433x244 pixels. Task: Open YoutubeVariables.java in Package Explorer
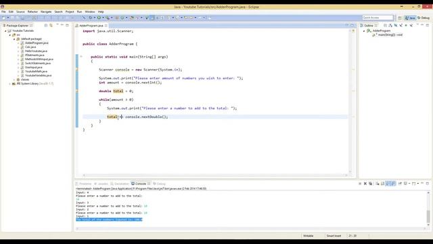38,75
